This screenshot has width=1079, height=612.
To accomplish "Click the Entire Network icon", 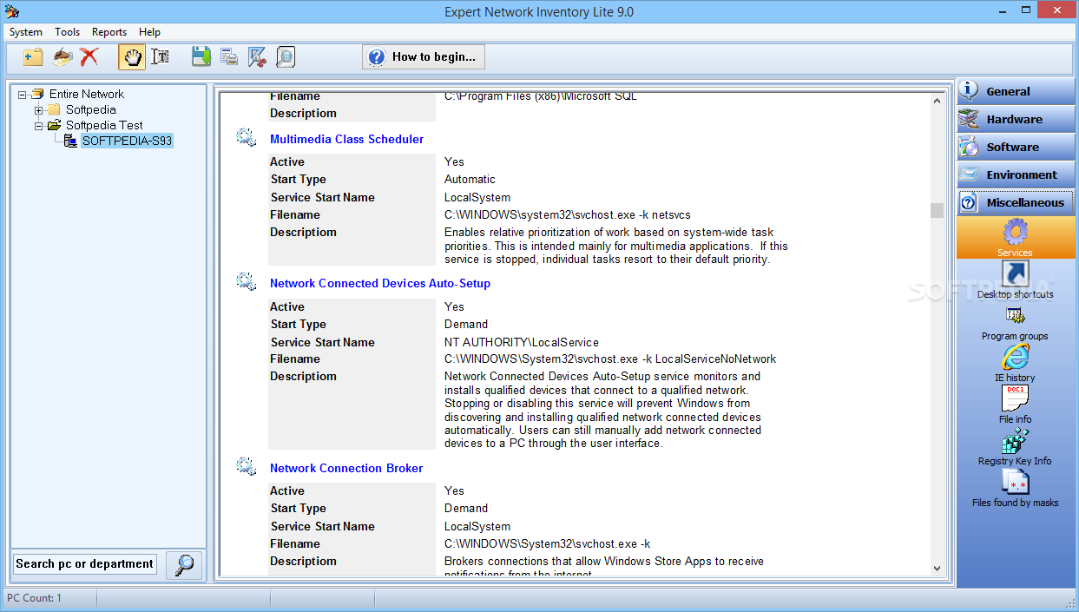I will (37, 94).
